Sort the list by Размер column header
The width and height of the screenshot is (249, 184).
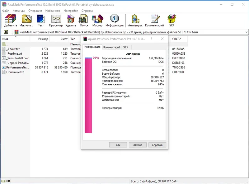coord(40,39)
